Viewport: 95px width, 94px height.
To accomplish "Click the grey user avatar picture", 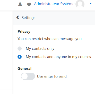I will pos(80,4).
